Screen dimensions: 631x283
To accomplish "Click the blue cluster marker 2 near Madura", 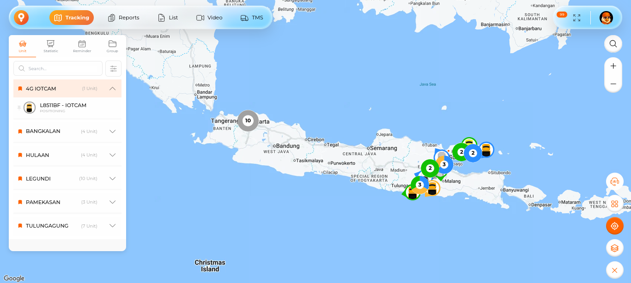I will 473,153.
